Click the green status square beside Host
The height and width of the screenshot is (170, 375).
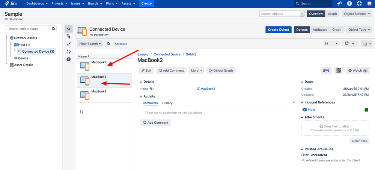[366, 110]
